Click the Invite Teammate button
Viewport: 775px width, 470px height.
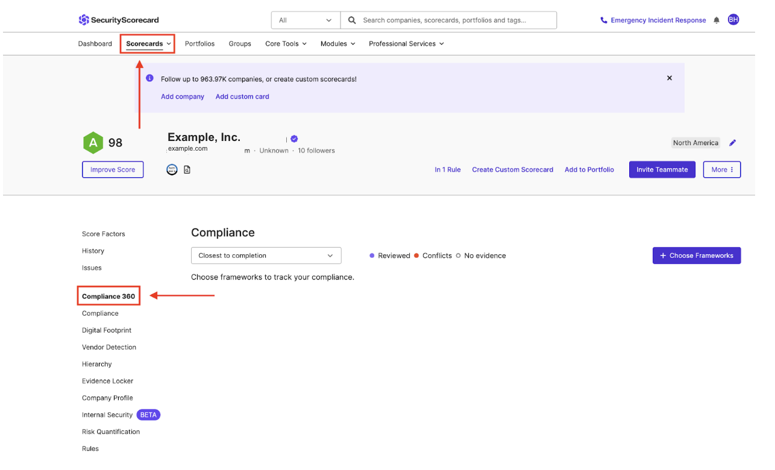coord(662,169)
